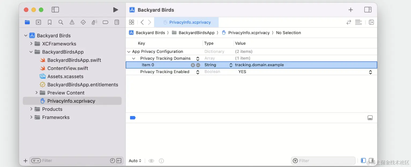Click the Type column header
The height and width of the screenshot is (167, 411).
(x=209, y=43)
